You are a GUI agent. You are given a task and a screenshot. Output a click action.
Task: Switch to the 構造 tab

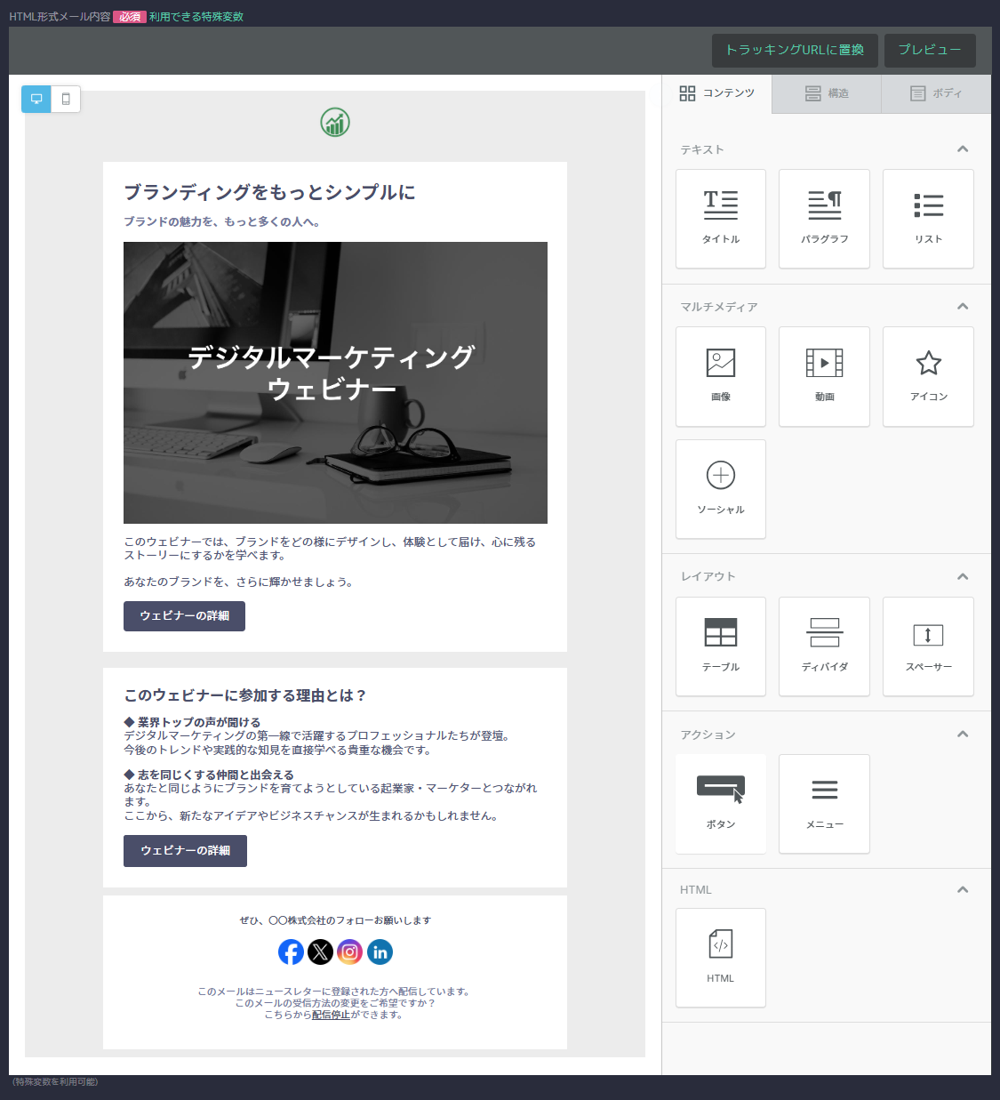pyautogui.click(x=827, y=93)
